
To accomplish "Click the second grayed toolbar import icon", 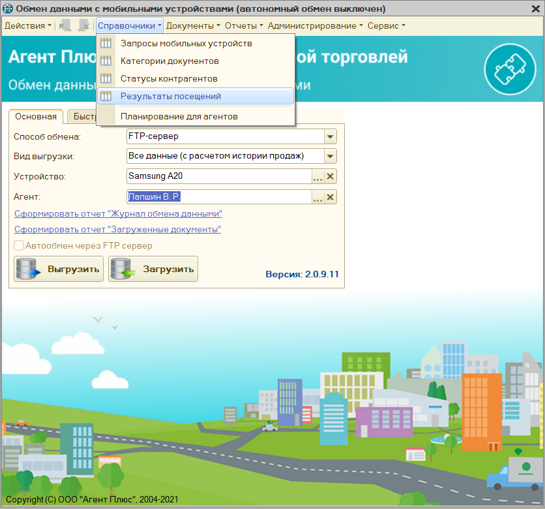I will pos(83,25).
